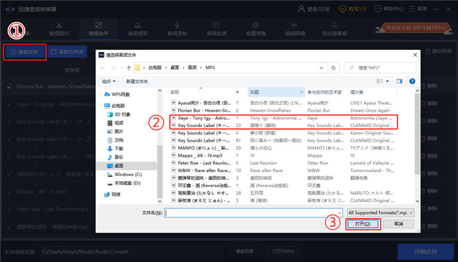Expand the view options dropdown arrow

pos(388,81)
